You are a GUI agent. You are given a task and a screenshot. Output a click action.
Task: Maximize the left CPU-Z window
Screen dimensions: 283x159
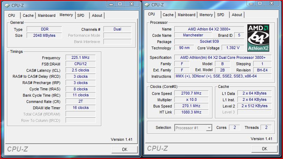tap(120, 4)
